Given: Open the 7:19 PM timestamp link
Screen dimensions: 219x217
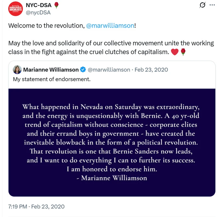Looking at the screenshot, I should [36, 206].
